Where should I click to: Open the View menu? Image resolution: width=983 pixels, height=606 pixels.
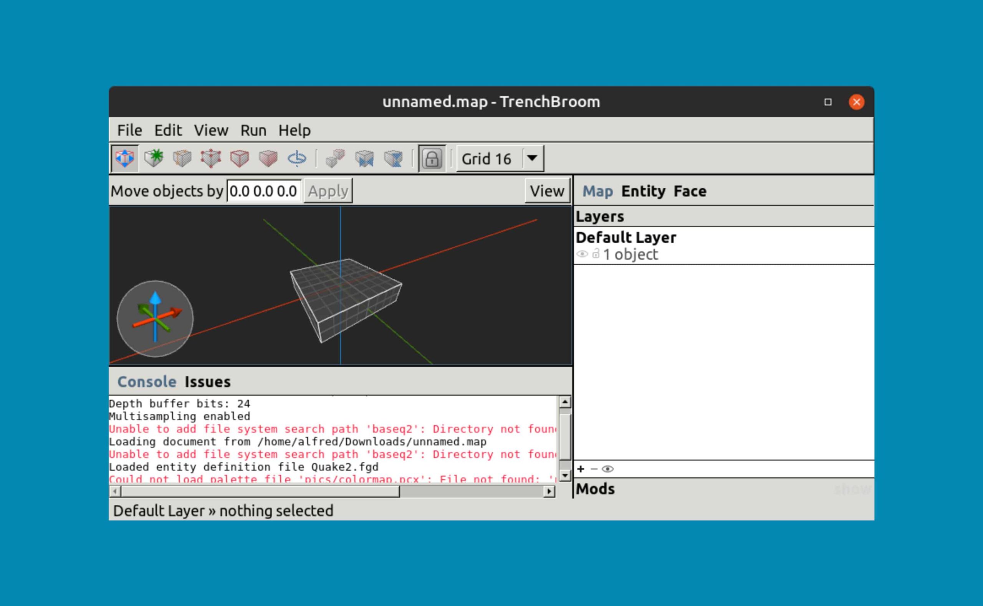click(211, 130)
